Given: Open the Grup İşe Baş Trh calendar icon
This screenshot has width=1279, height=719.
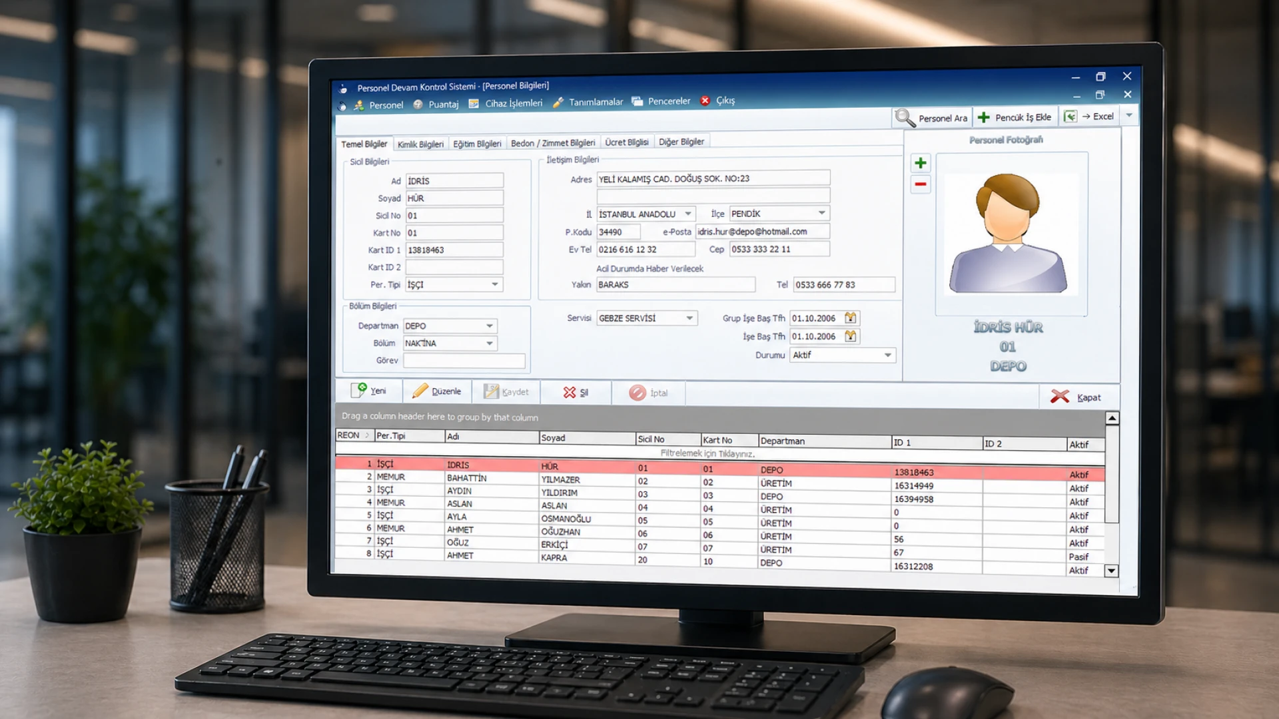Looking at the screenshot, I should pyautogui.click(x=851, y=318).
